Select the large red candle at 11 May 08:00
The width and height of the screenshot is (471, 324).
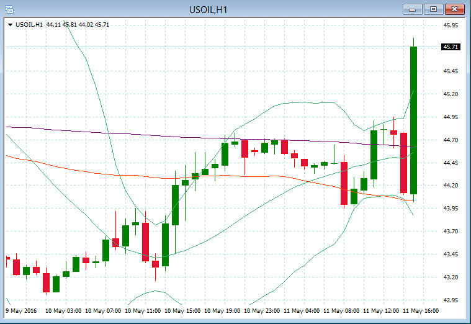click(344, 183)
